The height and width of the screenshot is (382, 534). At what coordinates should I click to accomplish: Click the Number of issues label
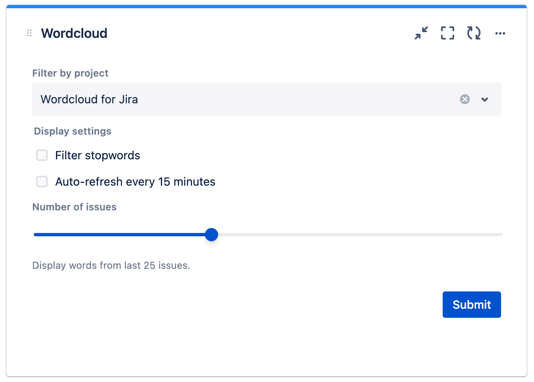click(74, 207)
